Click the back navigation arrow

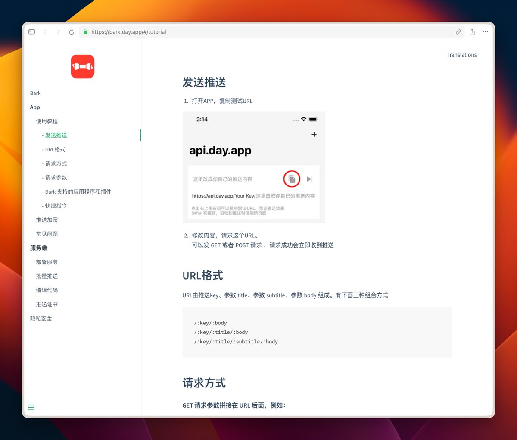pos(45,31)
